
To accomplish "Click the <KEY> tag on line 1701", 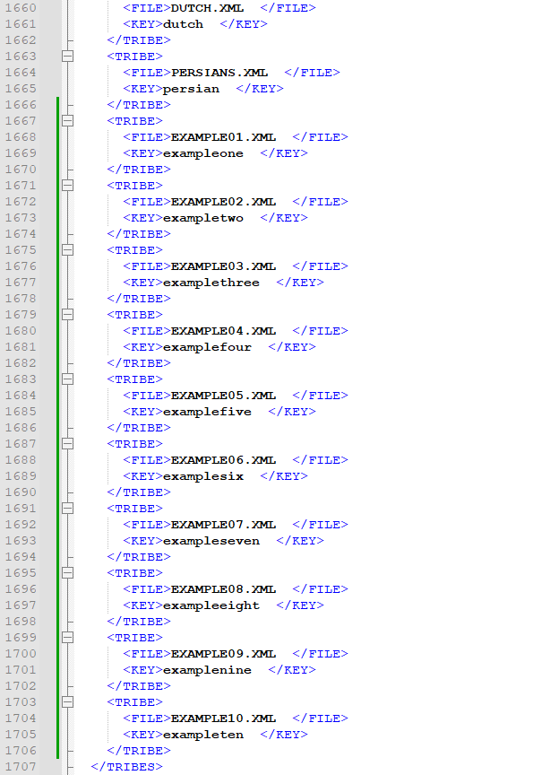I will (x=142, y=670).
